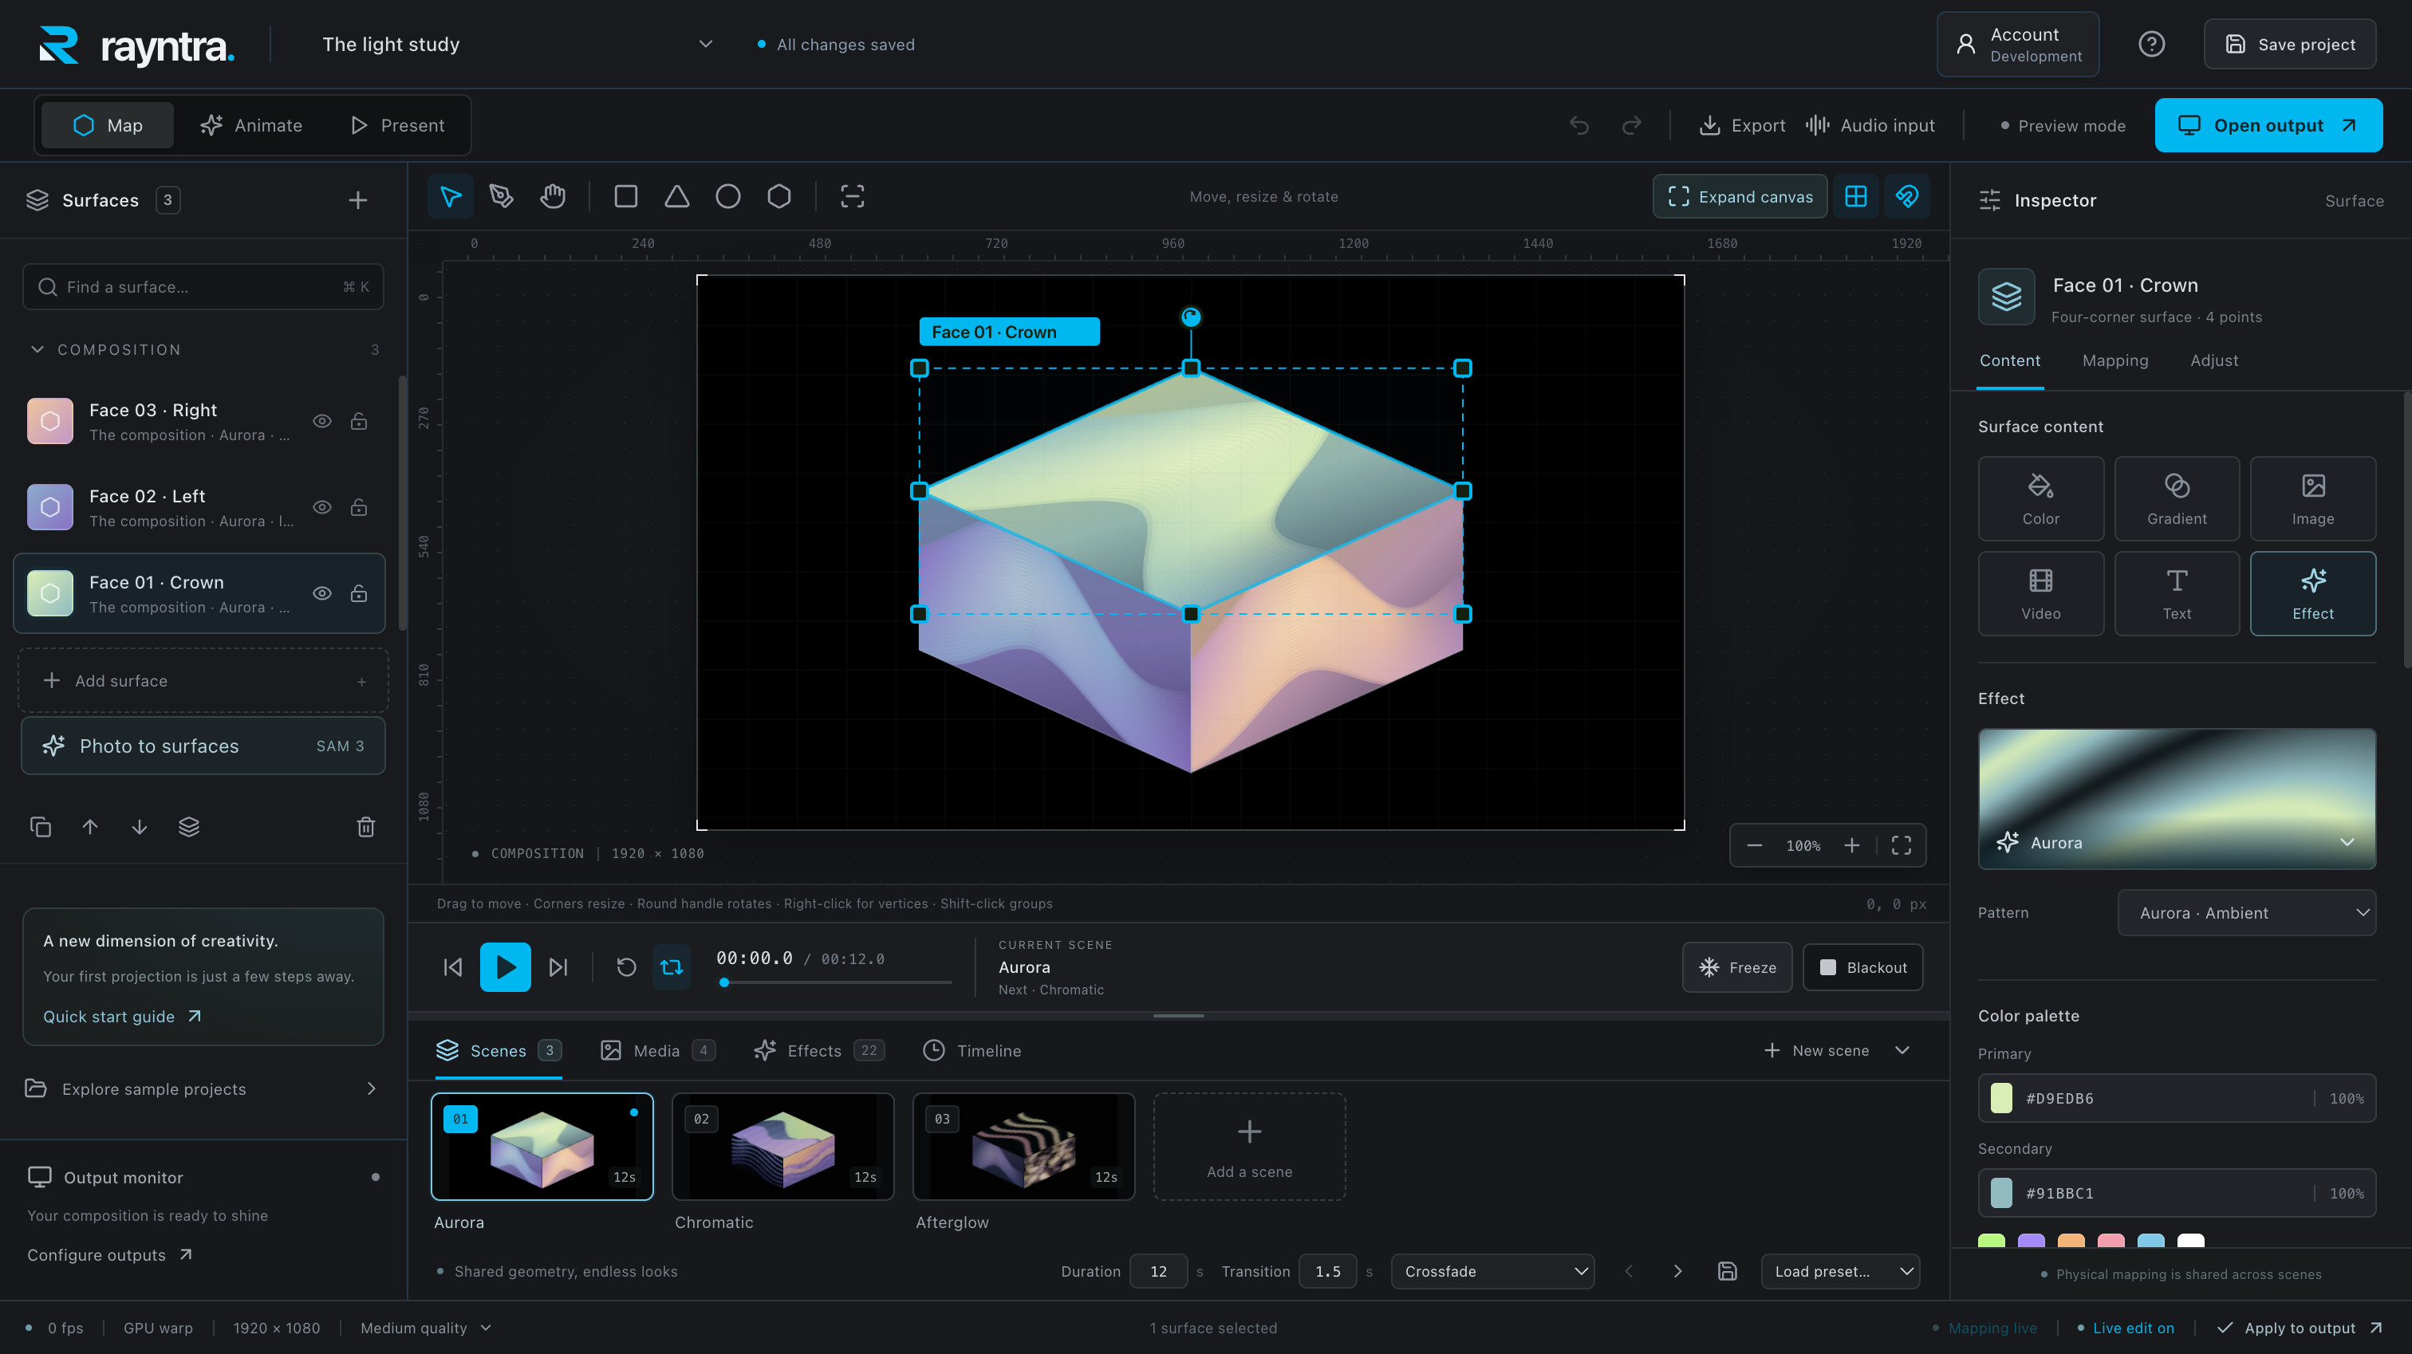Screen dimensions: 2412x1354
Task: Click the Photo to surfaces button
Action: 203,746
